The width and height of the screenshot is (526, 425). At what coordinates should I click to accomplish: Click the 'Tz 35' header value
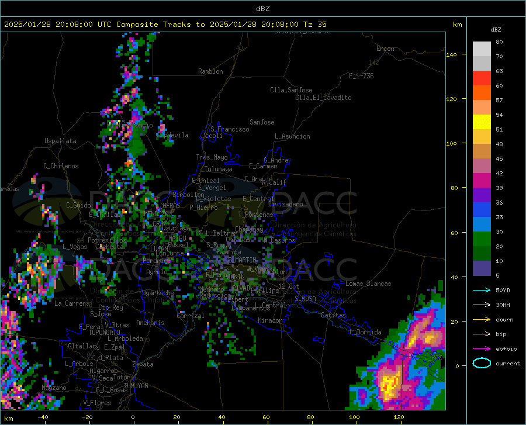(314, 25)
